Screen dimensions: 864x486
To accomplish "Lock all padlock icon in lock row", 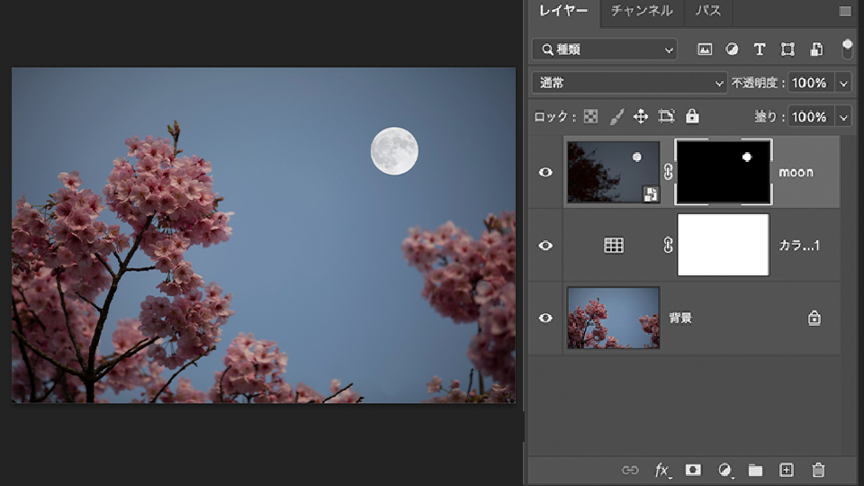I will click(x=692, y=116).
